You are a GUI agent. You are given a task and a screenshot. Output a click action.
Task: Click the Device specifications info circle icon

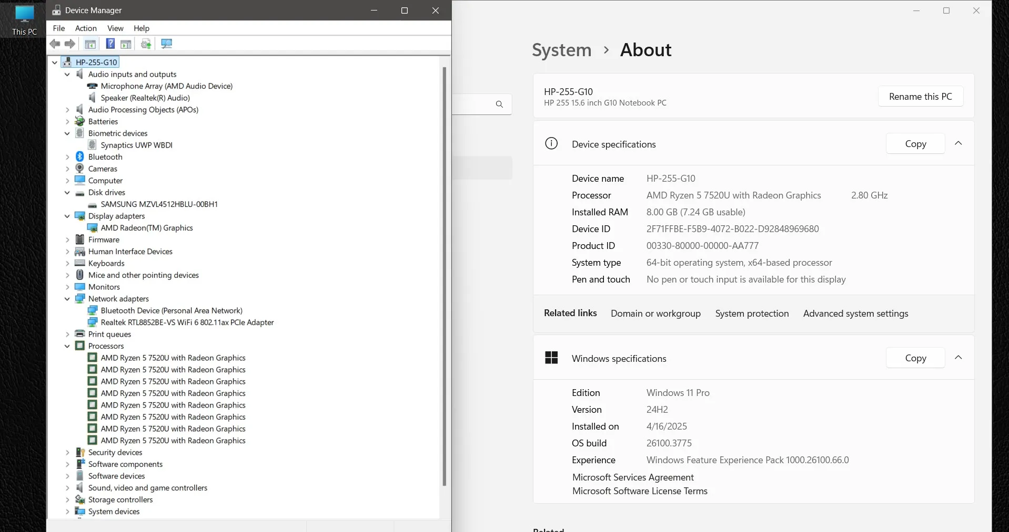click(551, 143)
